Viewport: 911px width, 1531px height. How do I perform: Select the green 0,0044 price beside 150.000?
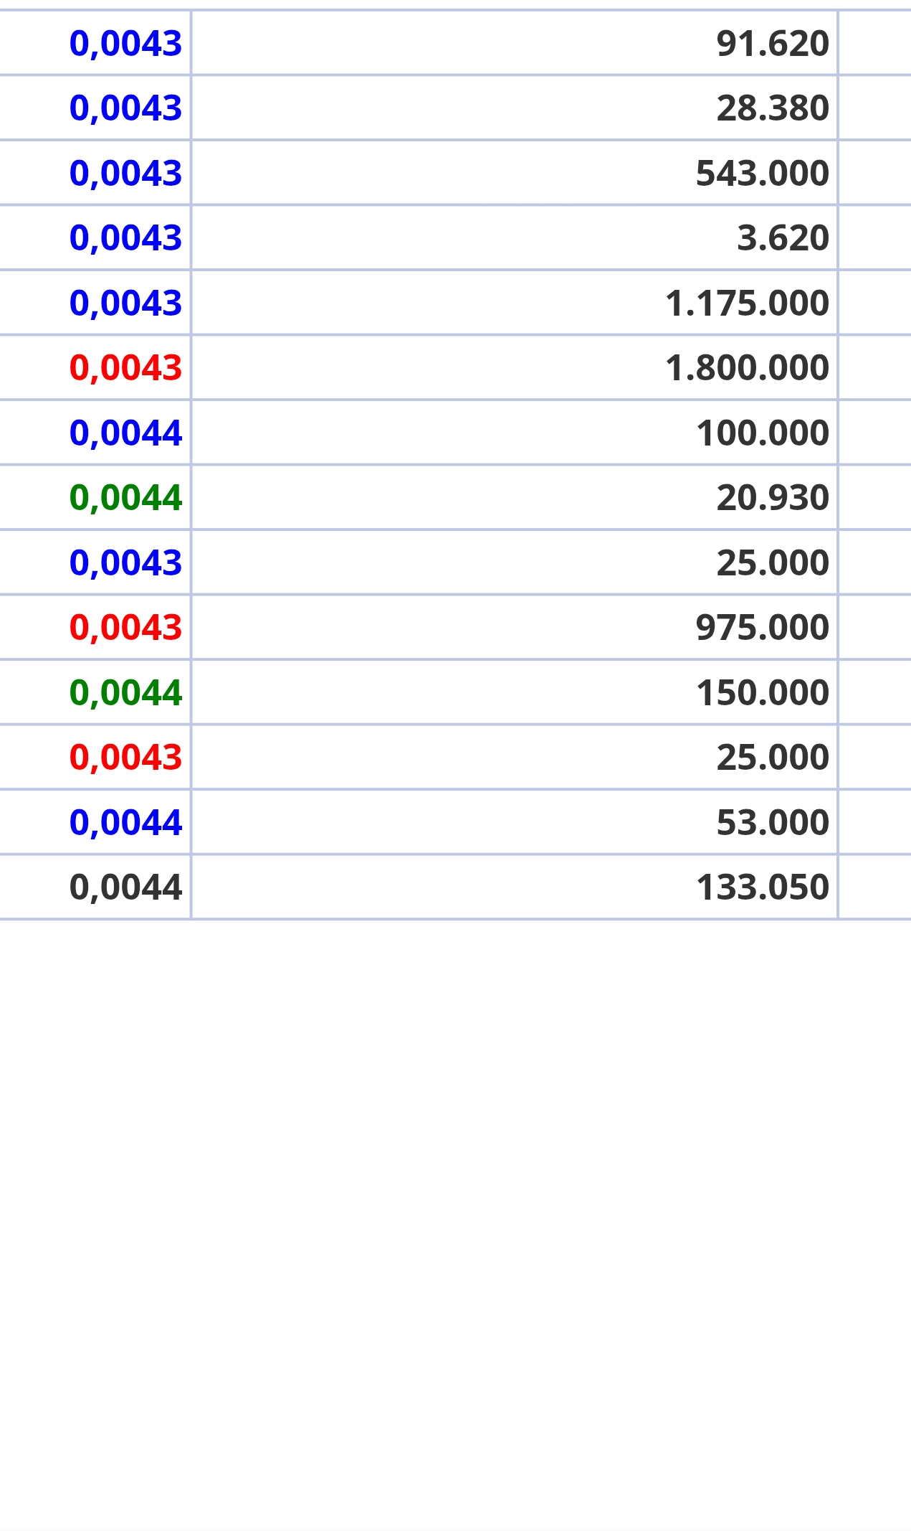pos(125,693)
